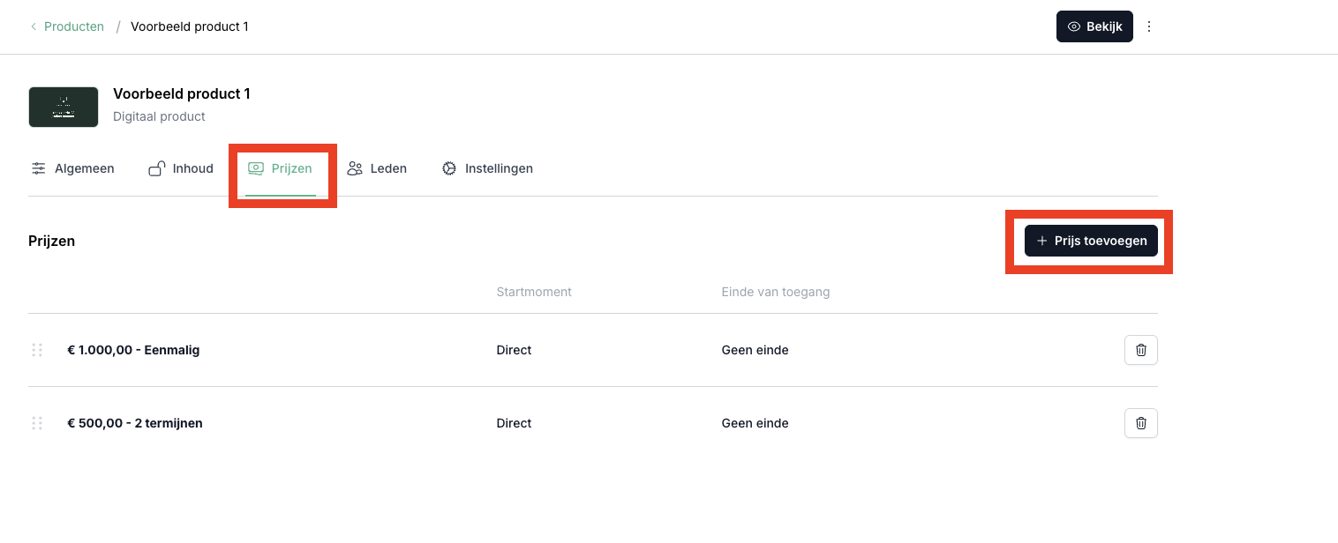Screen dimensions: 1338x543
Task: Click drag handle of € 1.000,00 row
Action: point(37,350)
